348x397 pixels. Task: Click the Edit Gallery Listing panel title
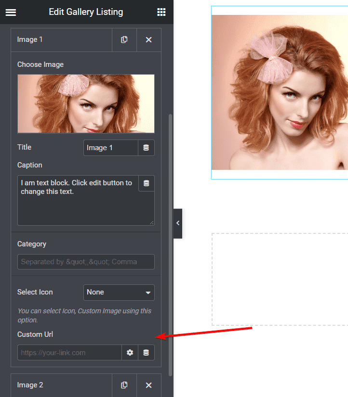click(86, 12)
